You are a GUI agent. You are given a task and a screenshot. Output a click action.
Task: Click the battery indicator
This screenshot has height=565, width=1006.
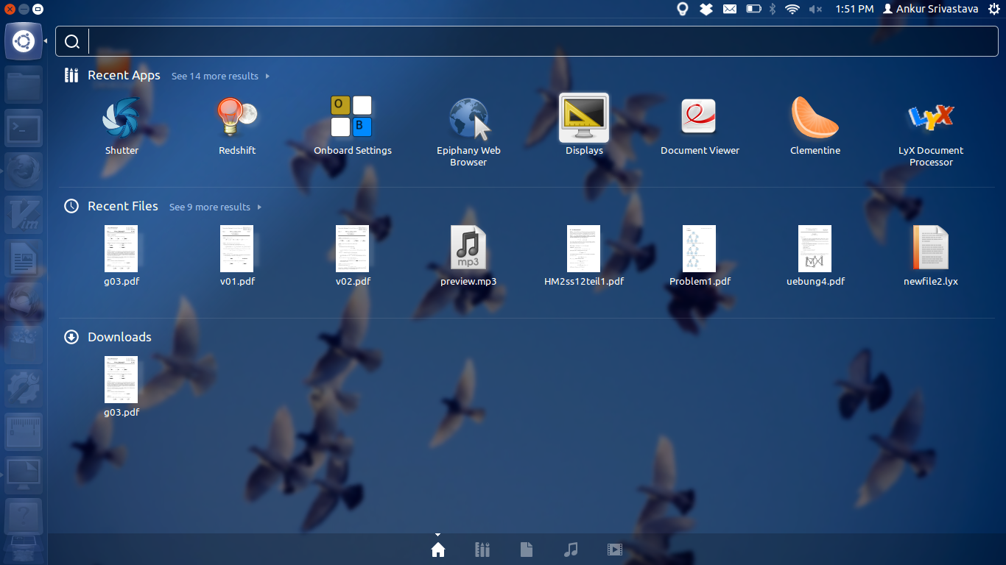pyautogui.click(x=753, y=9)
